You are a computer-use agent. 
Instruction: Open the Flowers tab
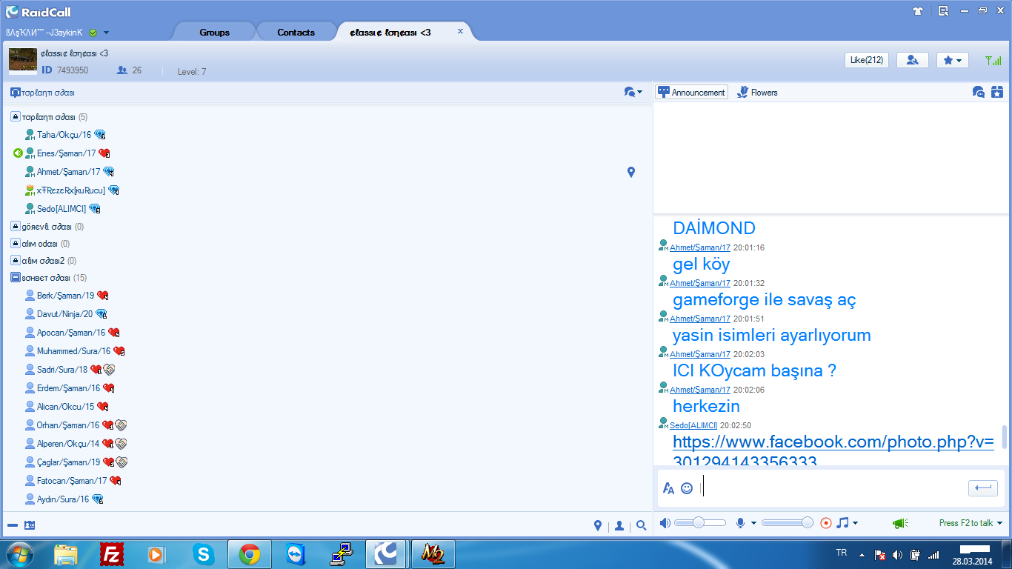(757, 93)
